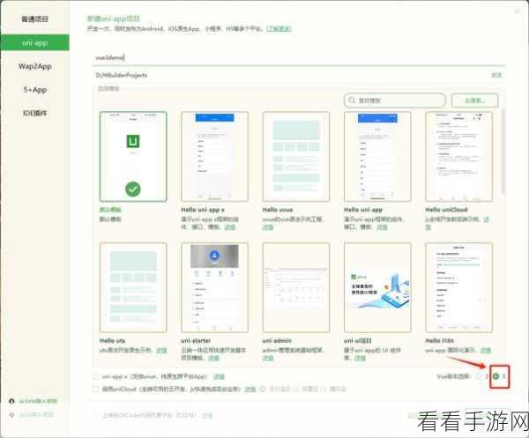Open 详情 link beside 启用uniCloud option
The width and height of the screenshot is (529, 438).
coord(250,390)
